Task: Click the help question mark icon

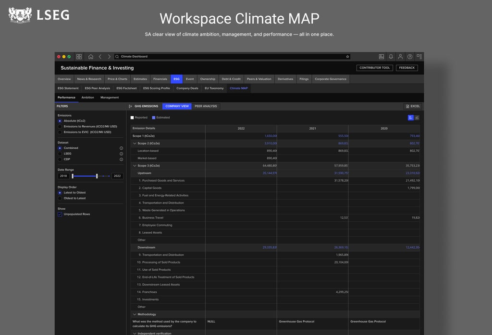Action: (x=410, y=57)
